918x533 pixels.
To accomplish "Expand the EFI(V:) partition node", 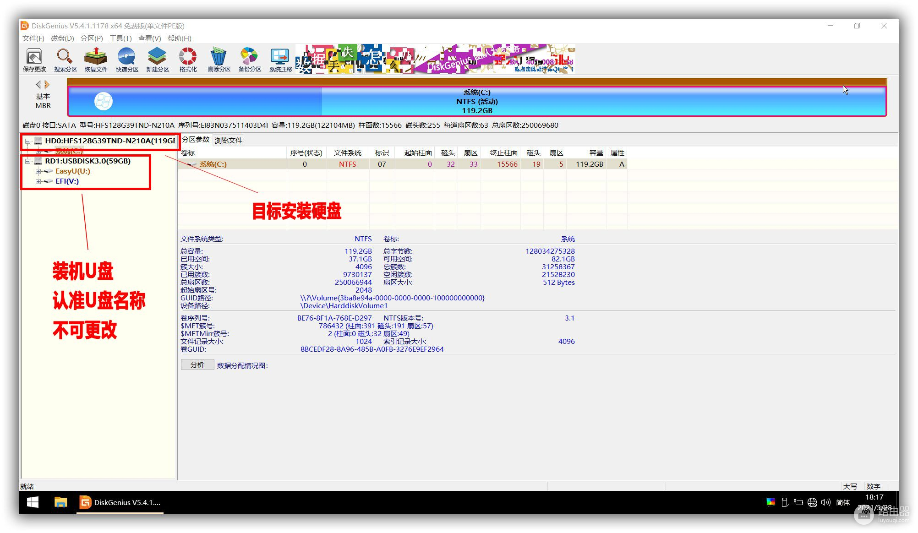I will point(38,181).
